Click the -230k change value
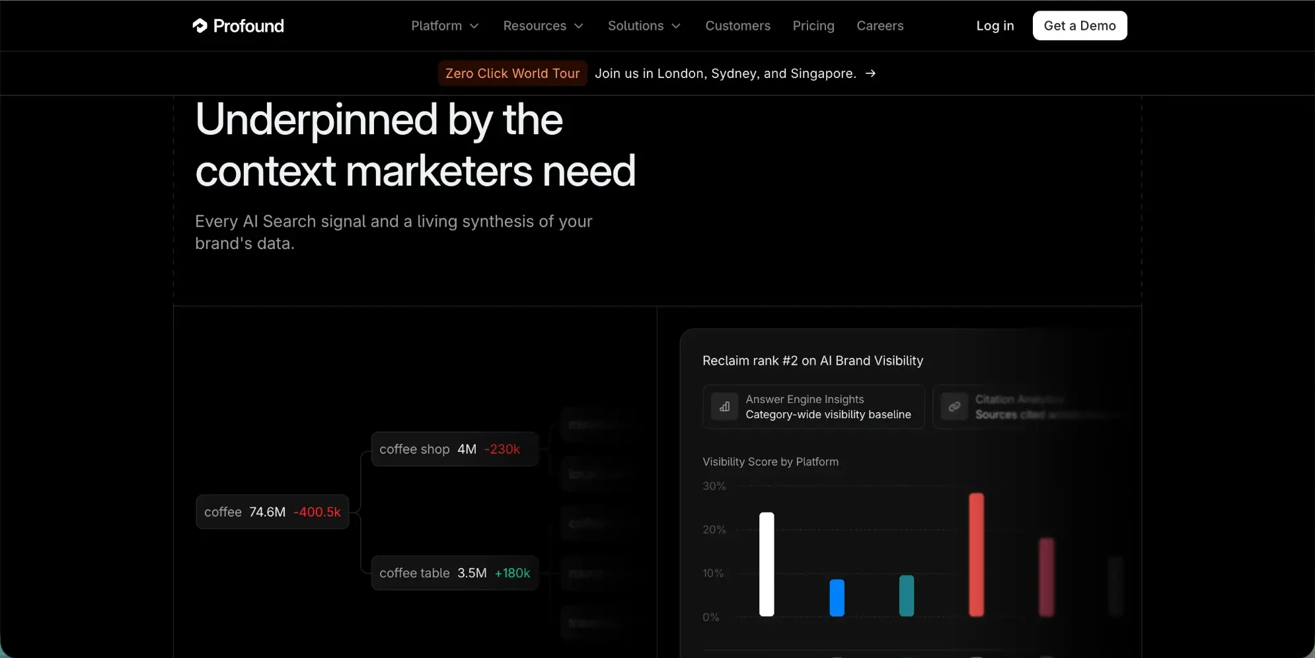Screen dimensions: 1315x658 pos(502,449)
